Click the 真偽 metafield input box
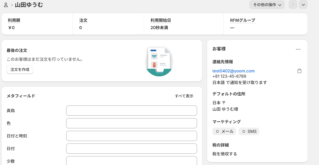319x165 pixels. [131, 111]
